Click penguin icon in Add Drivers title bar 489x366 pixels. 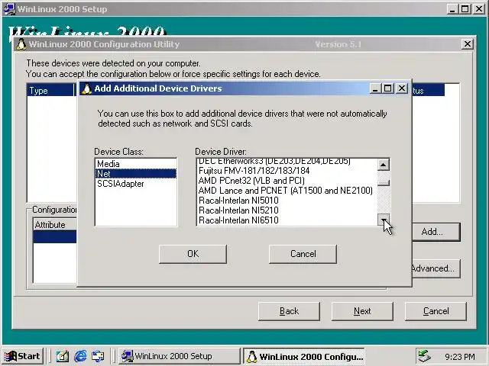(x=86, y=89)
